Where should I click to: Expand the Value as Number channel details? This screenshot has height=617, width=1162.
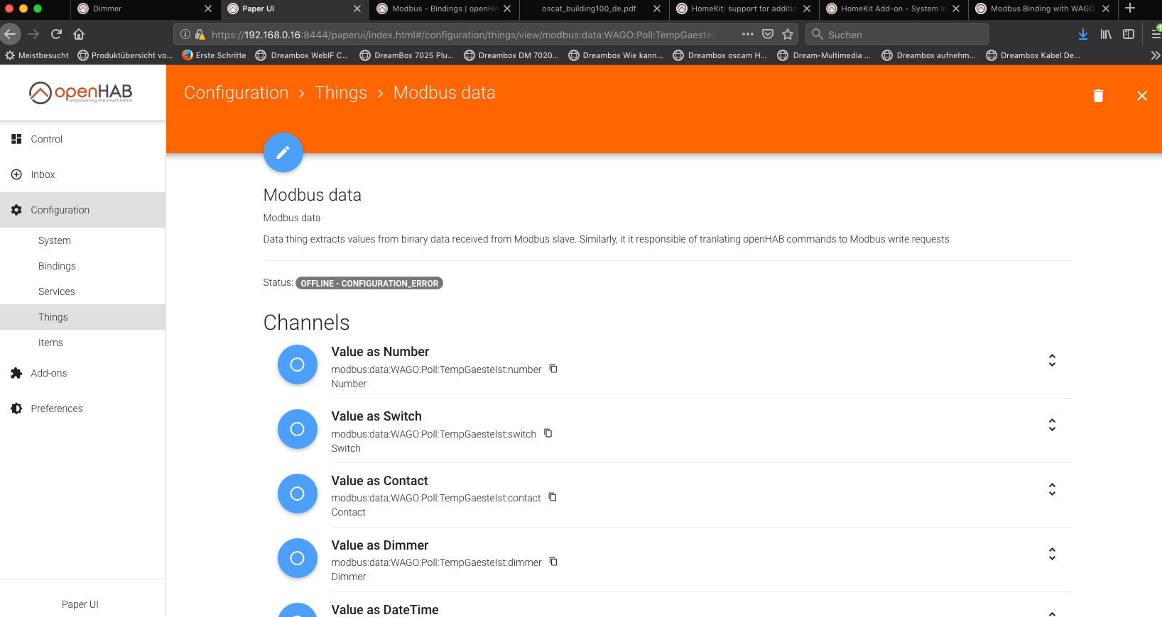[1052, 360]
